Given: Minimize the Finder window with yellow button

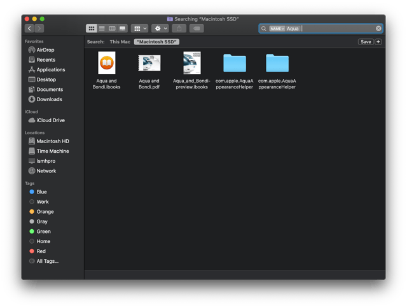Looking at the screenshot, I should coord(34,18).
